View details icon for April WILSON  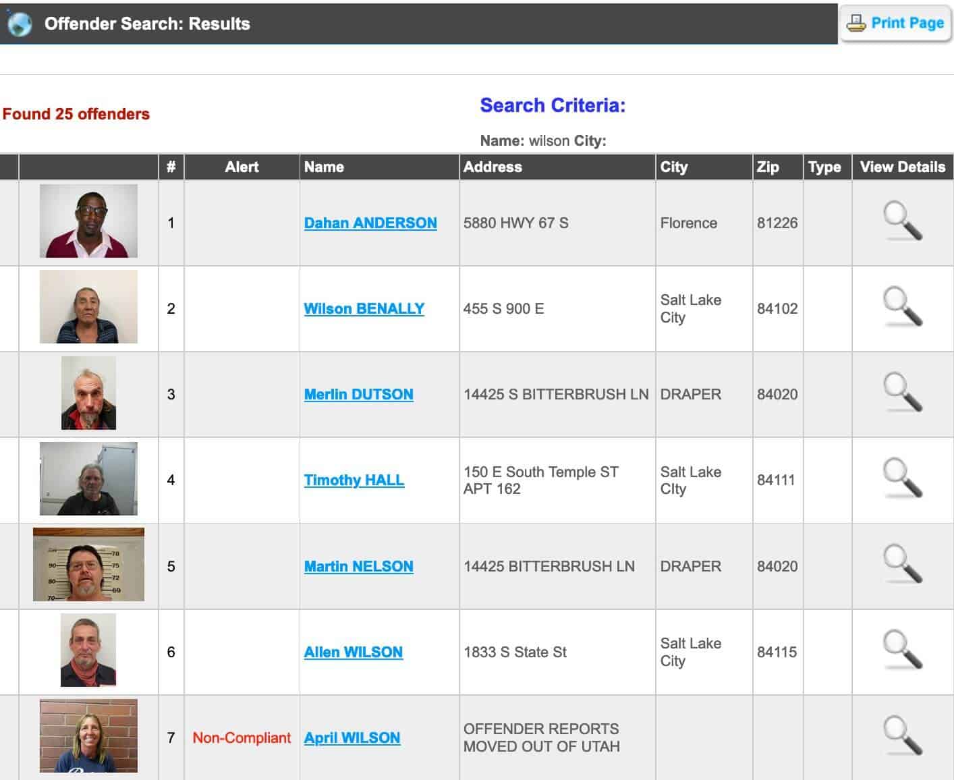902,736
